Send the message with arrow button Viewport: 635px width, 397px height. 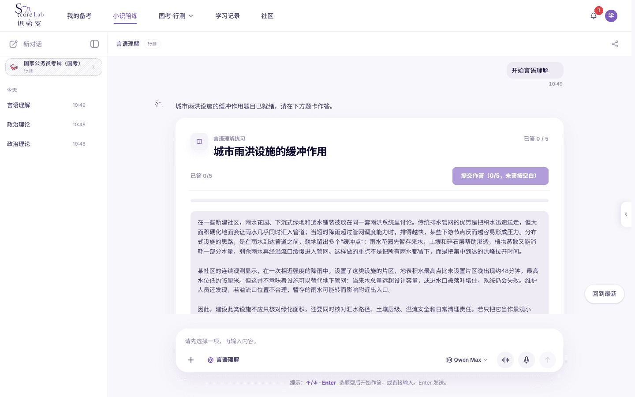point(548,360)
